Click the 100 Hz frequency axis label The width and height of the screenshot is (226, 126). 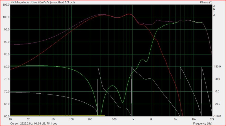click(x=71, y=120)
